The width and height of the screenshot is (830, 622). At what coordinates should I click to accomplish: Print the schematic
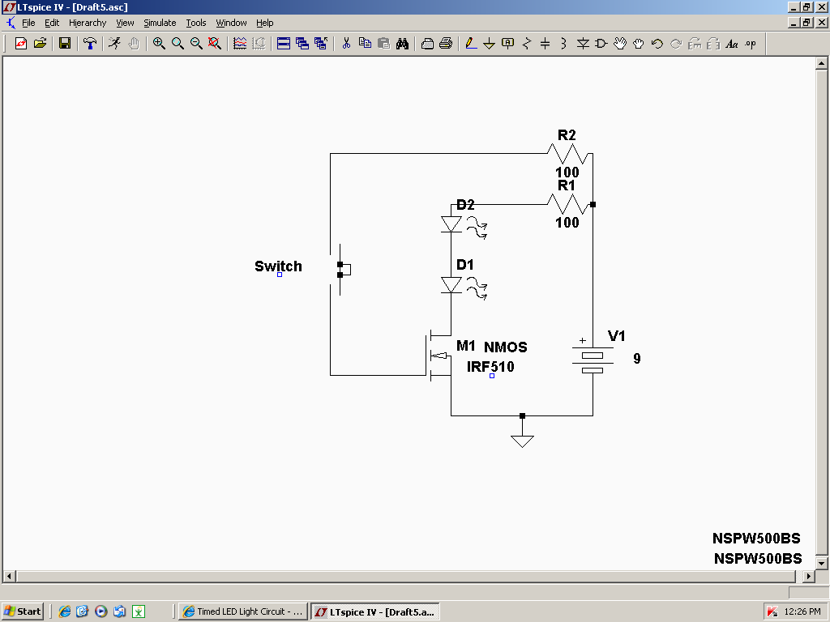pyautogui.click(x=446, y=44)
